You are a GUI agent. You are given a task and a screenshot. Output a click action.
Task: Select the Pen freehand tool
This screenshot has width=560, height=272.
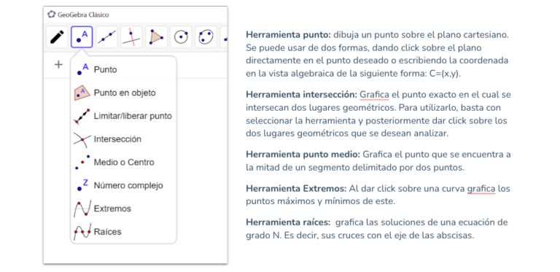57,36
